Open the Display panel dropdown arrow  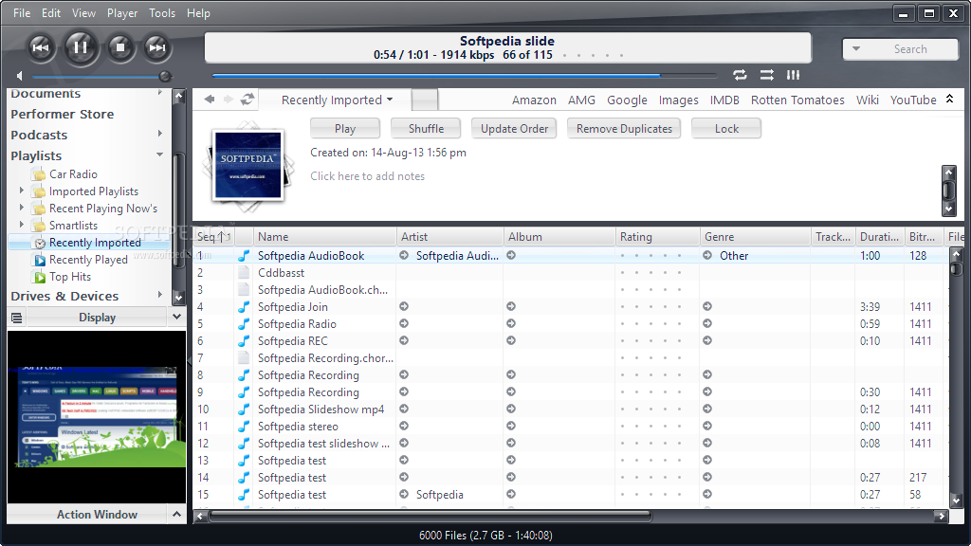176,317
